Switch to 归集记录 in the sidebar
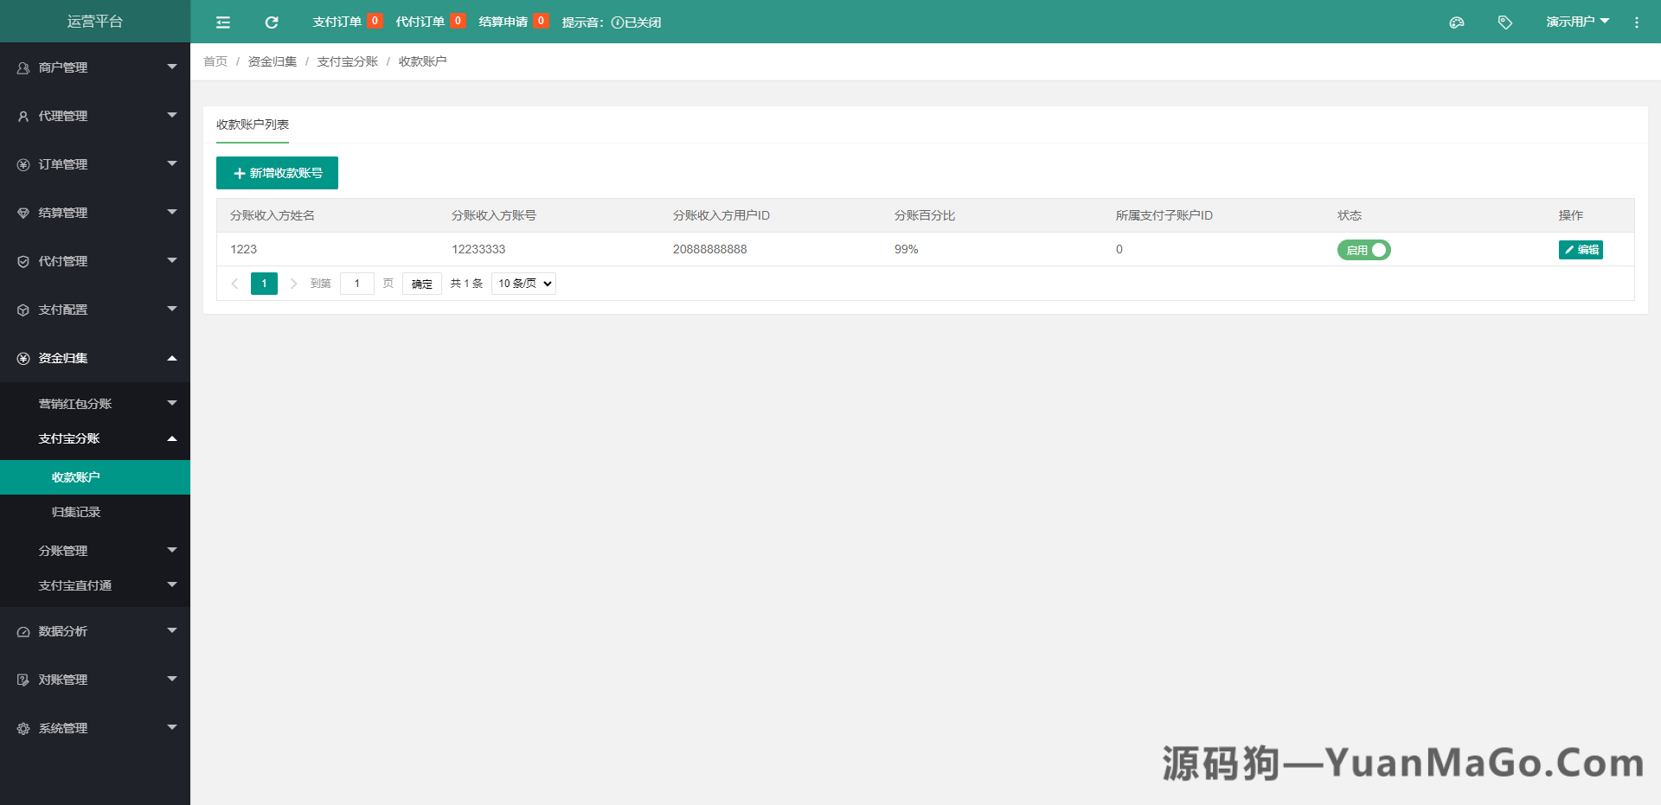The image size is (1661, 805). coord(75,512)
